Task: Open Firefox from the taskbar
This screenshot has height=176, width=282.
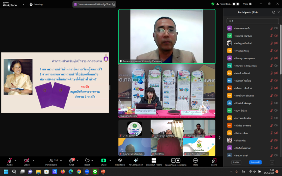Action: tap(63, 172)
